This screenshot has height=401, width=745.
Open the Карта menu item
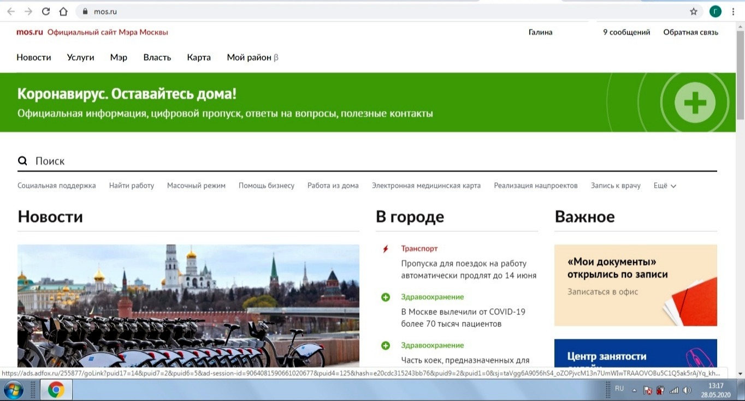pyautogui.click(x=199, y=57)
